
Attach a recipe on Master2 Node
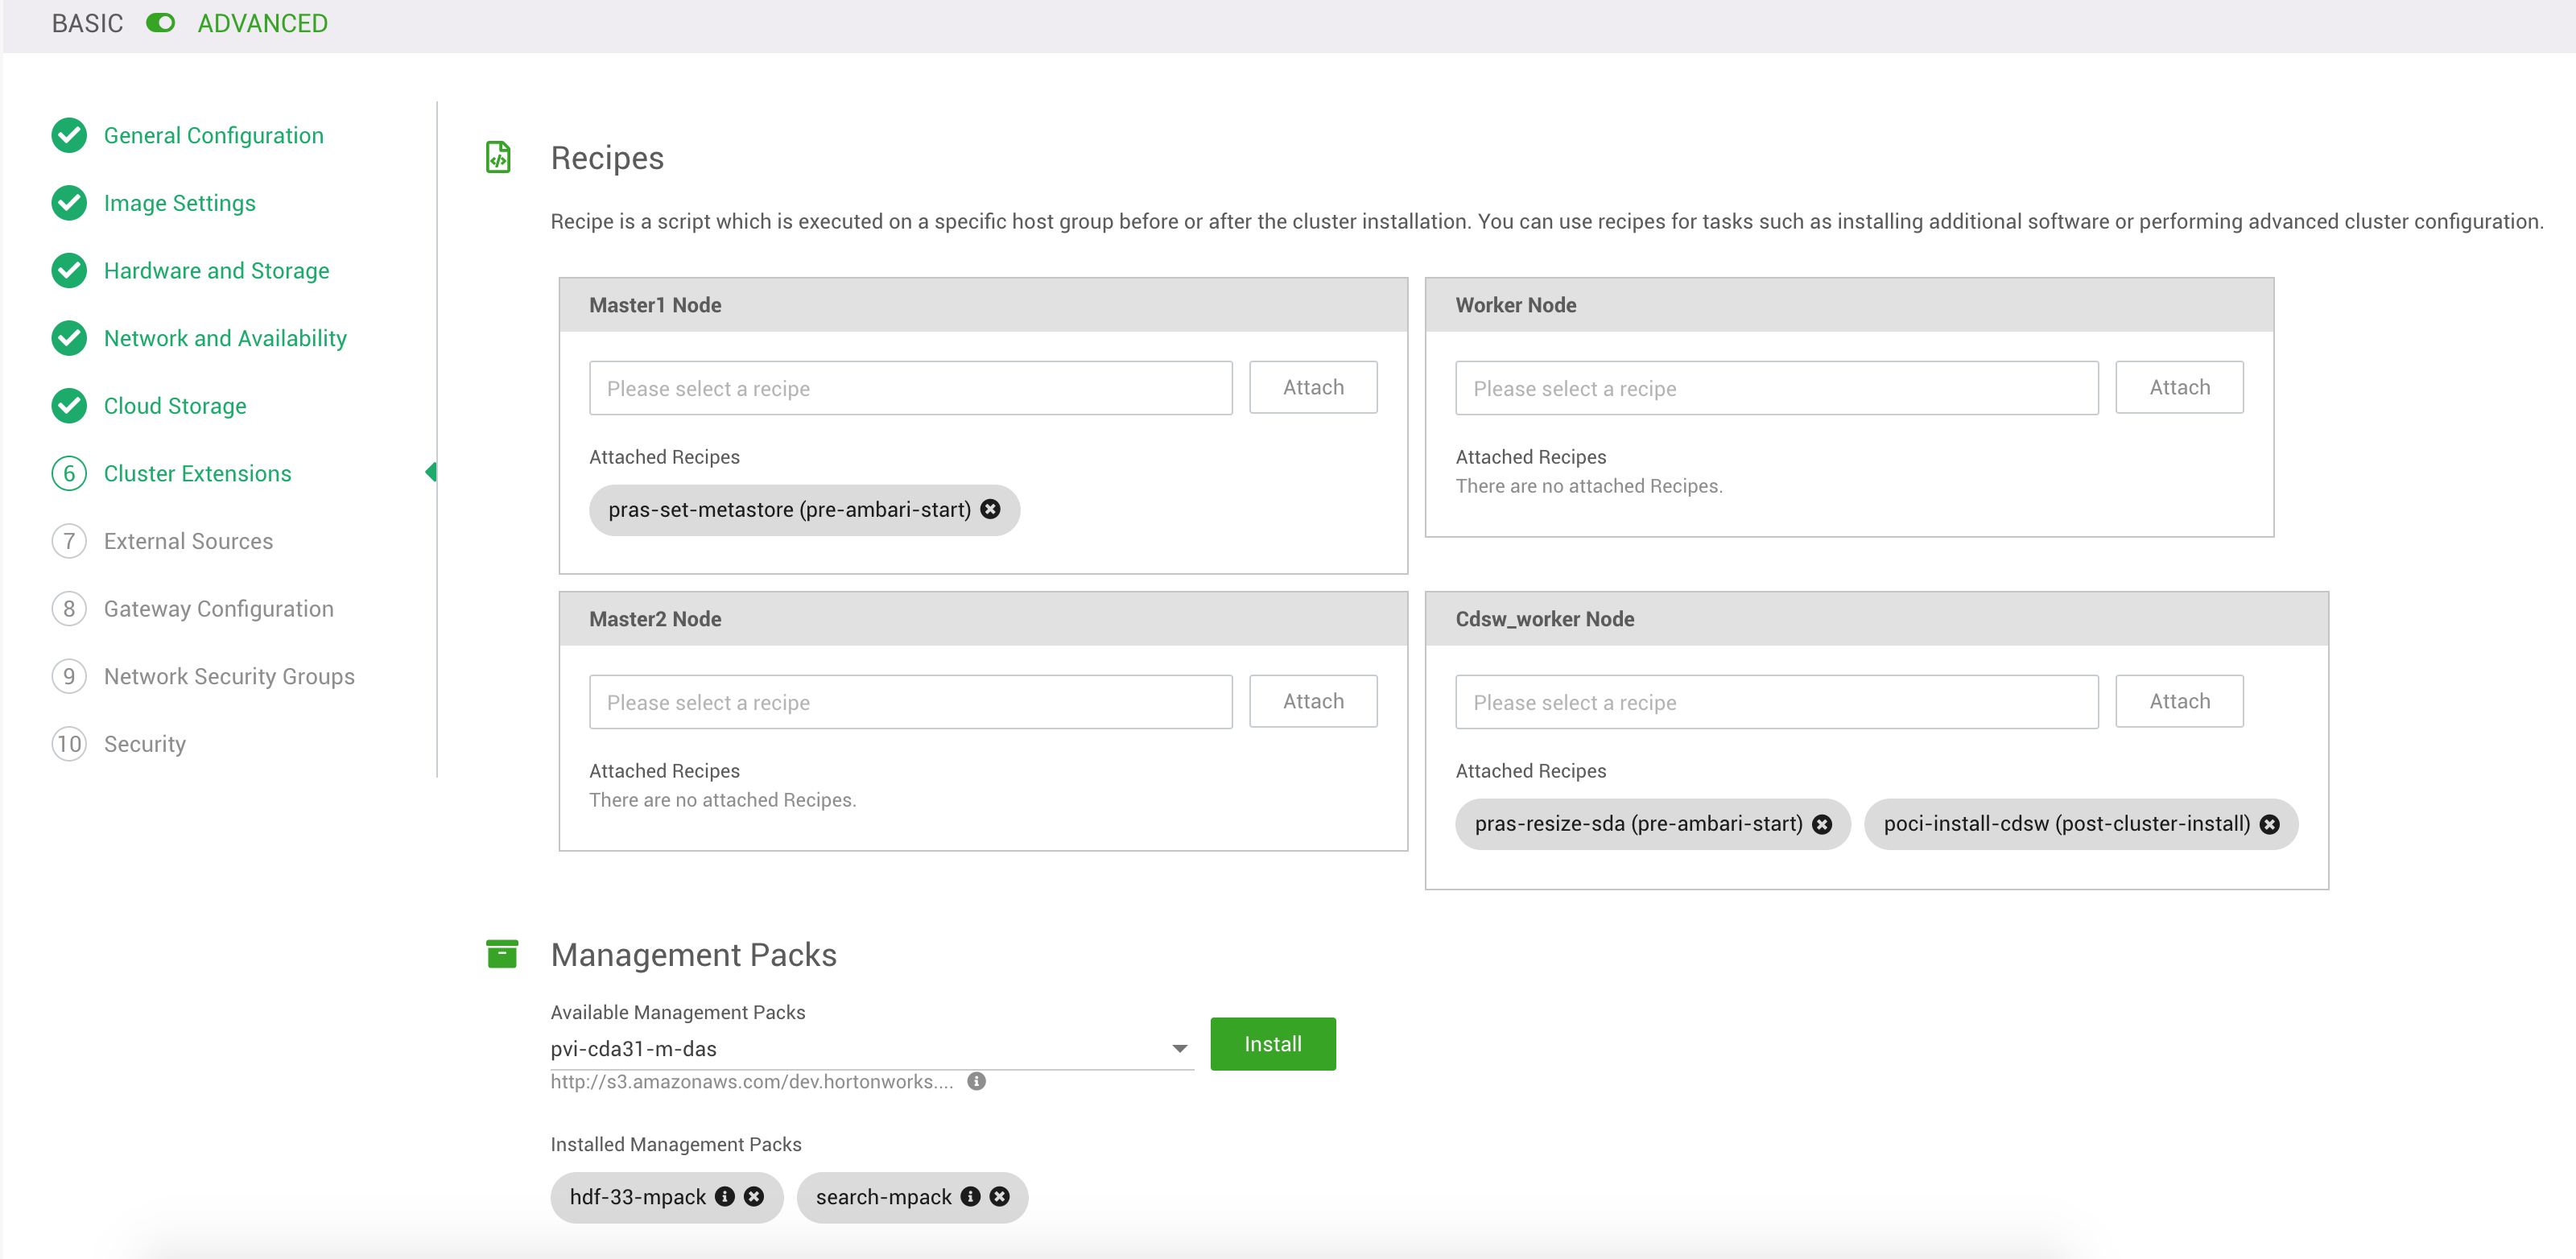1312,701
